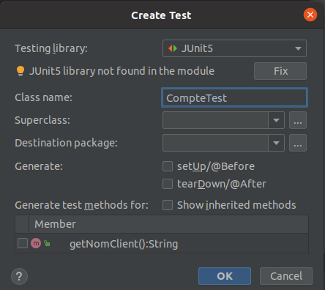Click the Destination package field
The width and height of the screenshot is (325, 290).
pos(215,143)
